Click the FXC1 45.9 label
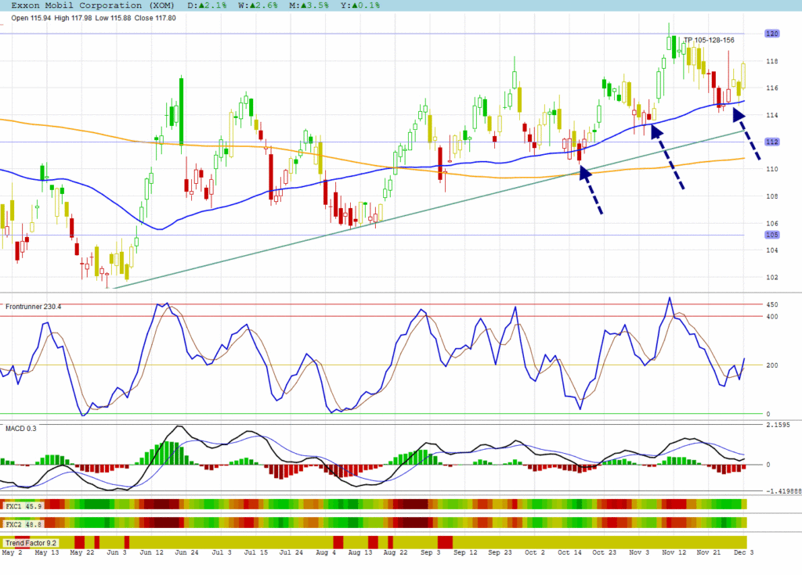This screenshot has height=575, width=802. (23, 506)
